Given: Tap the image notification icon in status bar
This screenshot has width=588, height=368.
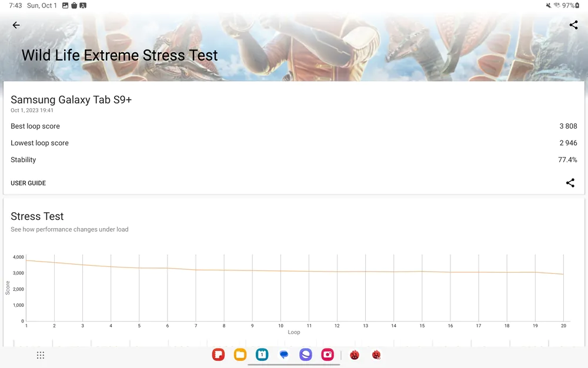Looking at the screenshot, I should 65,6.
